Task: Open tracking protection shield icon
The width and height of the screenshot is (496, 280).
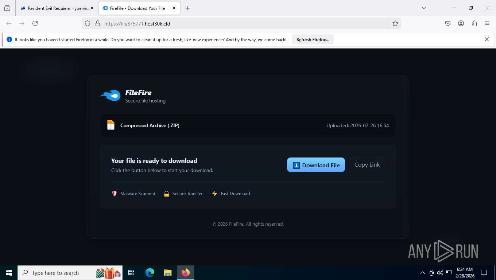Action: [x=88, y=23]
